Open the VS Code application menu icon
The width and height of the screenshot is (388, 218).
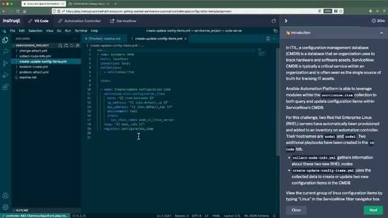(4, 31)
